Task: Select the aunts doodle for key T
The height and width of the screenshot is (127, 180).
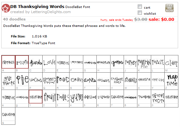Action: 90,79
